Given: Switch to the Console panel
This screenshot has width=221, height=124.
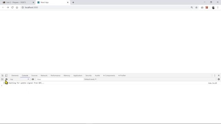Looking at the screenshot, I should (25, 75).
